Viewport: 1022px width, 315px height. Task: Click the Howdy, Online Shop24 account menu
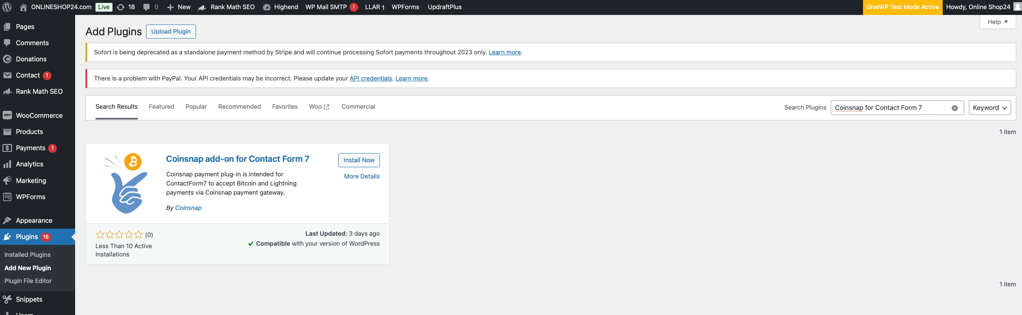point(978,7)
